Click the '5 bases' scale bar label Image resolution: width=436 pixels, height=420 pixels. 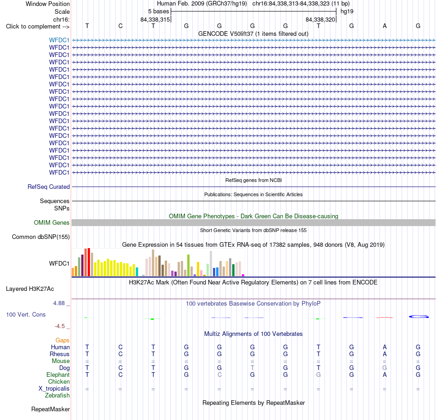click(x=158, y=11)
